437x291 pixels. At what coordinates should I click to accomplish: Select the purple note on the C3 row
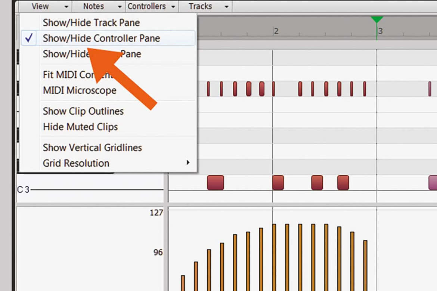click(433, 183)
